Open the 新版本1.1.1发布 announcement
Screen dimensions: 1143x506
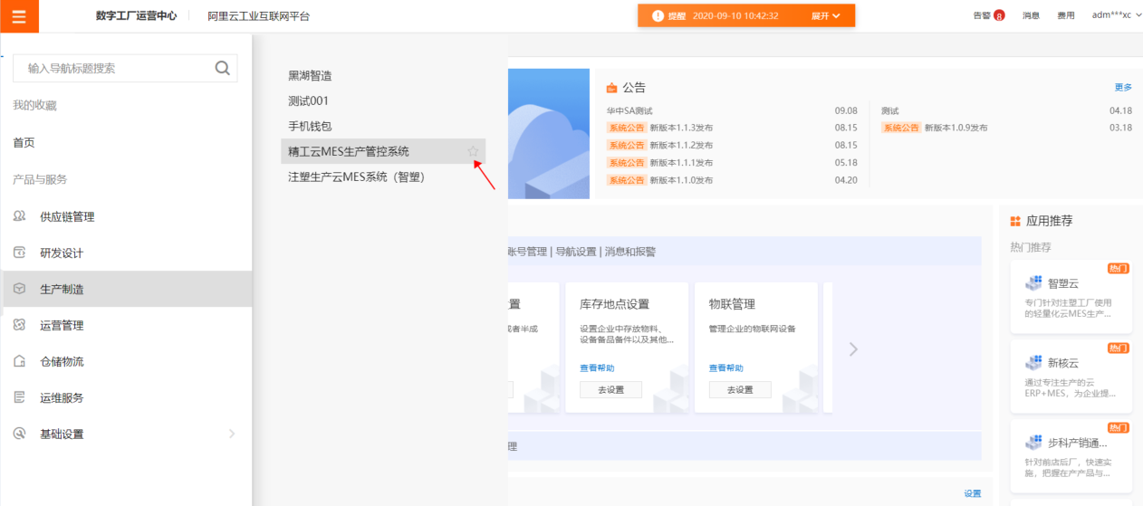click(x=681, y=163)
